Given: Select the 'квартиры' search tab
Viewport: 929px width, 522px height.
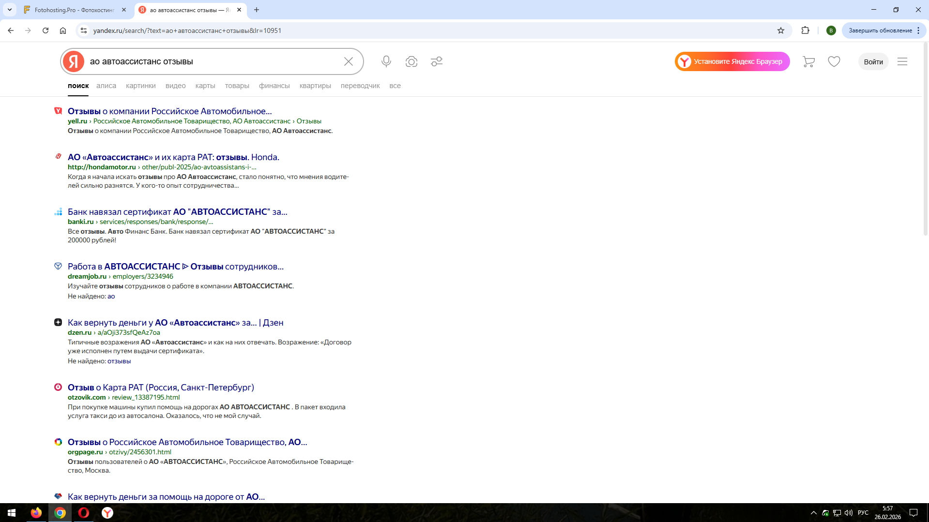Looking at the screenshot, I should point(315,86).
